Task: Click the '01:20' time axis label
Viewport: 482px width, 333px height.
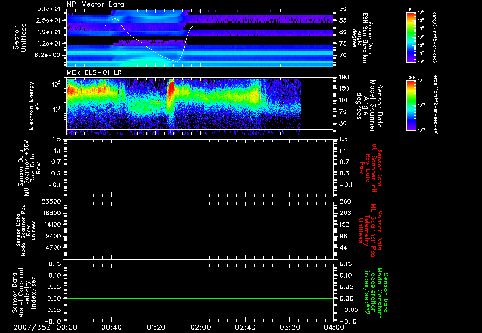Action: click(156, 327)
